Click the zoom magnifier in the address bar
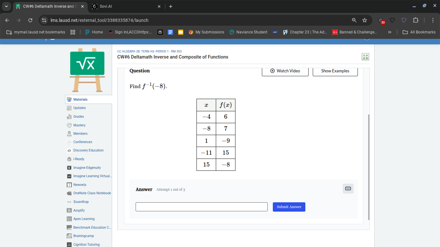This screenshot has height=247, width=440. coord(354,20)
